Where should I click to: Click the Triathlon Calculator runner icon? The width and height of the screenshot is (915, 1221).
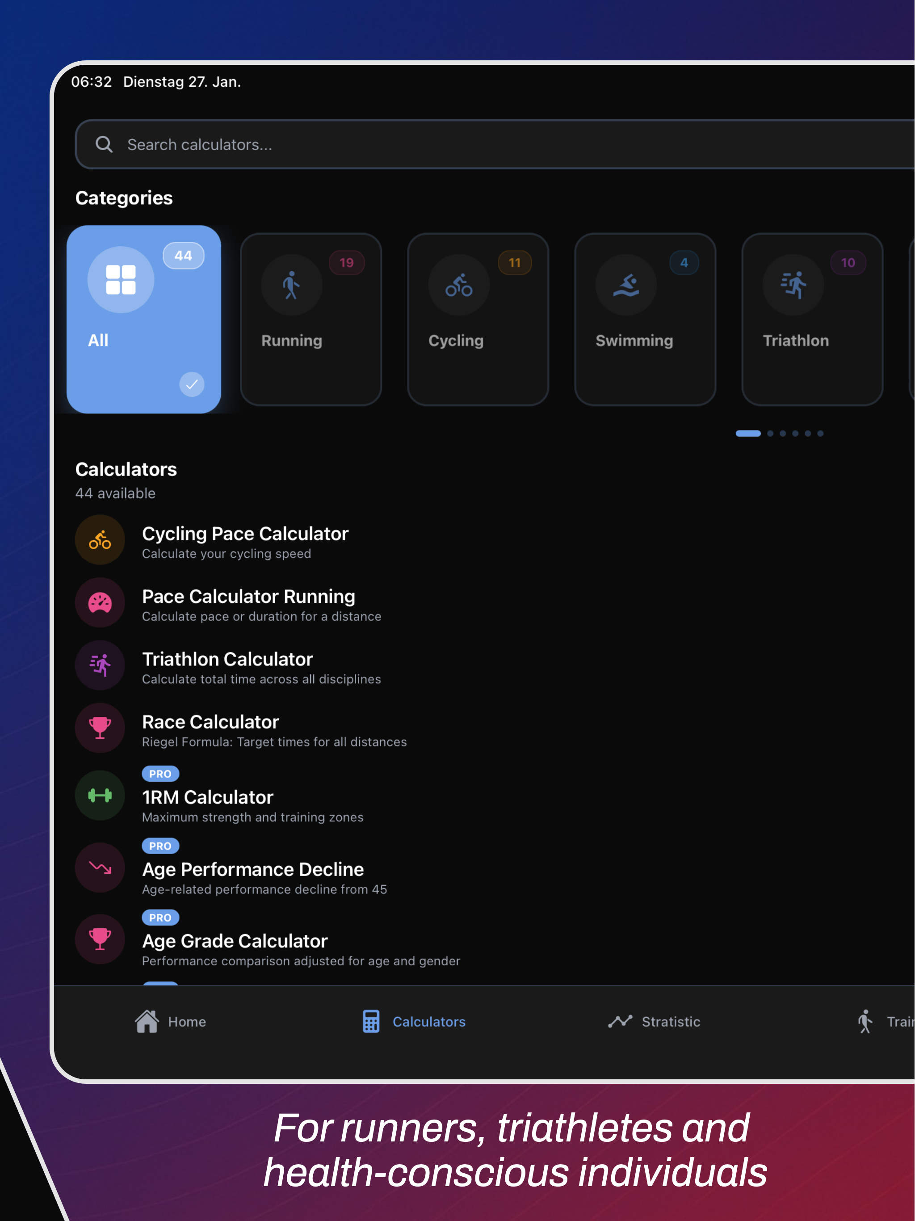(x=100, y=665)
